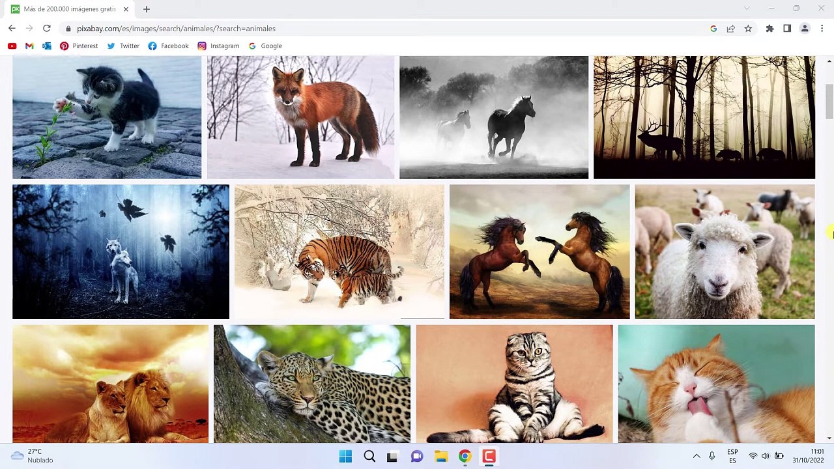The height and width of the screenshot is (469, 834).
Task: Open the tab search dropdown arrow
Action: click(747, 9)
